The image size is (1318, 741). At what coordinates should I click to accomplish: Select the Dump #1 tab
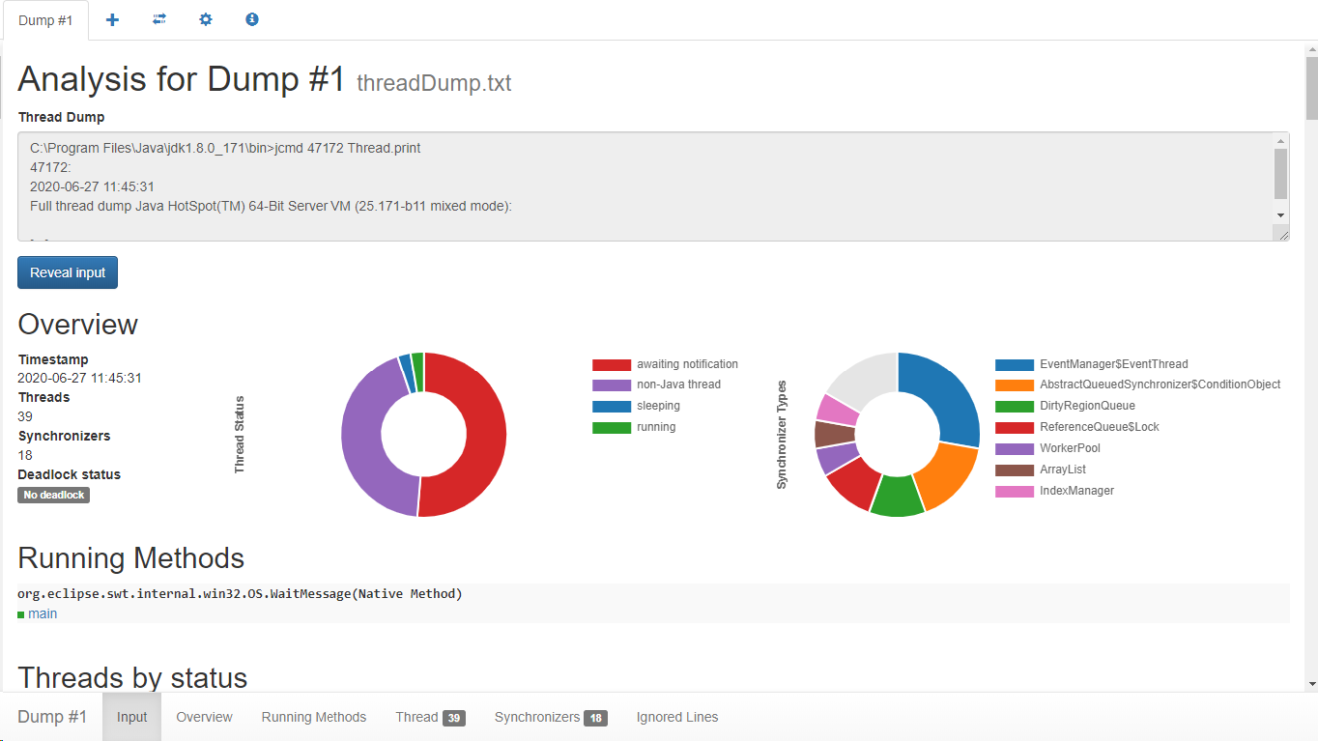[x=46, y=20]
